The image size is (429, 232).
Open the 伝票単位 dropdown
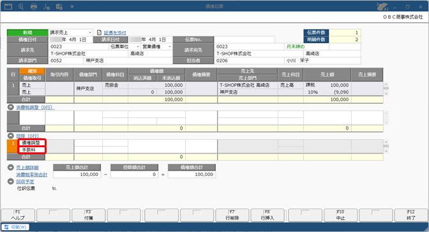[x=138, y=47]
